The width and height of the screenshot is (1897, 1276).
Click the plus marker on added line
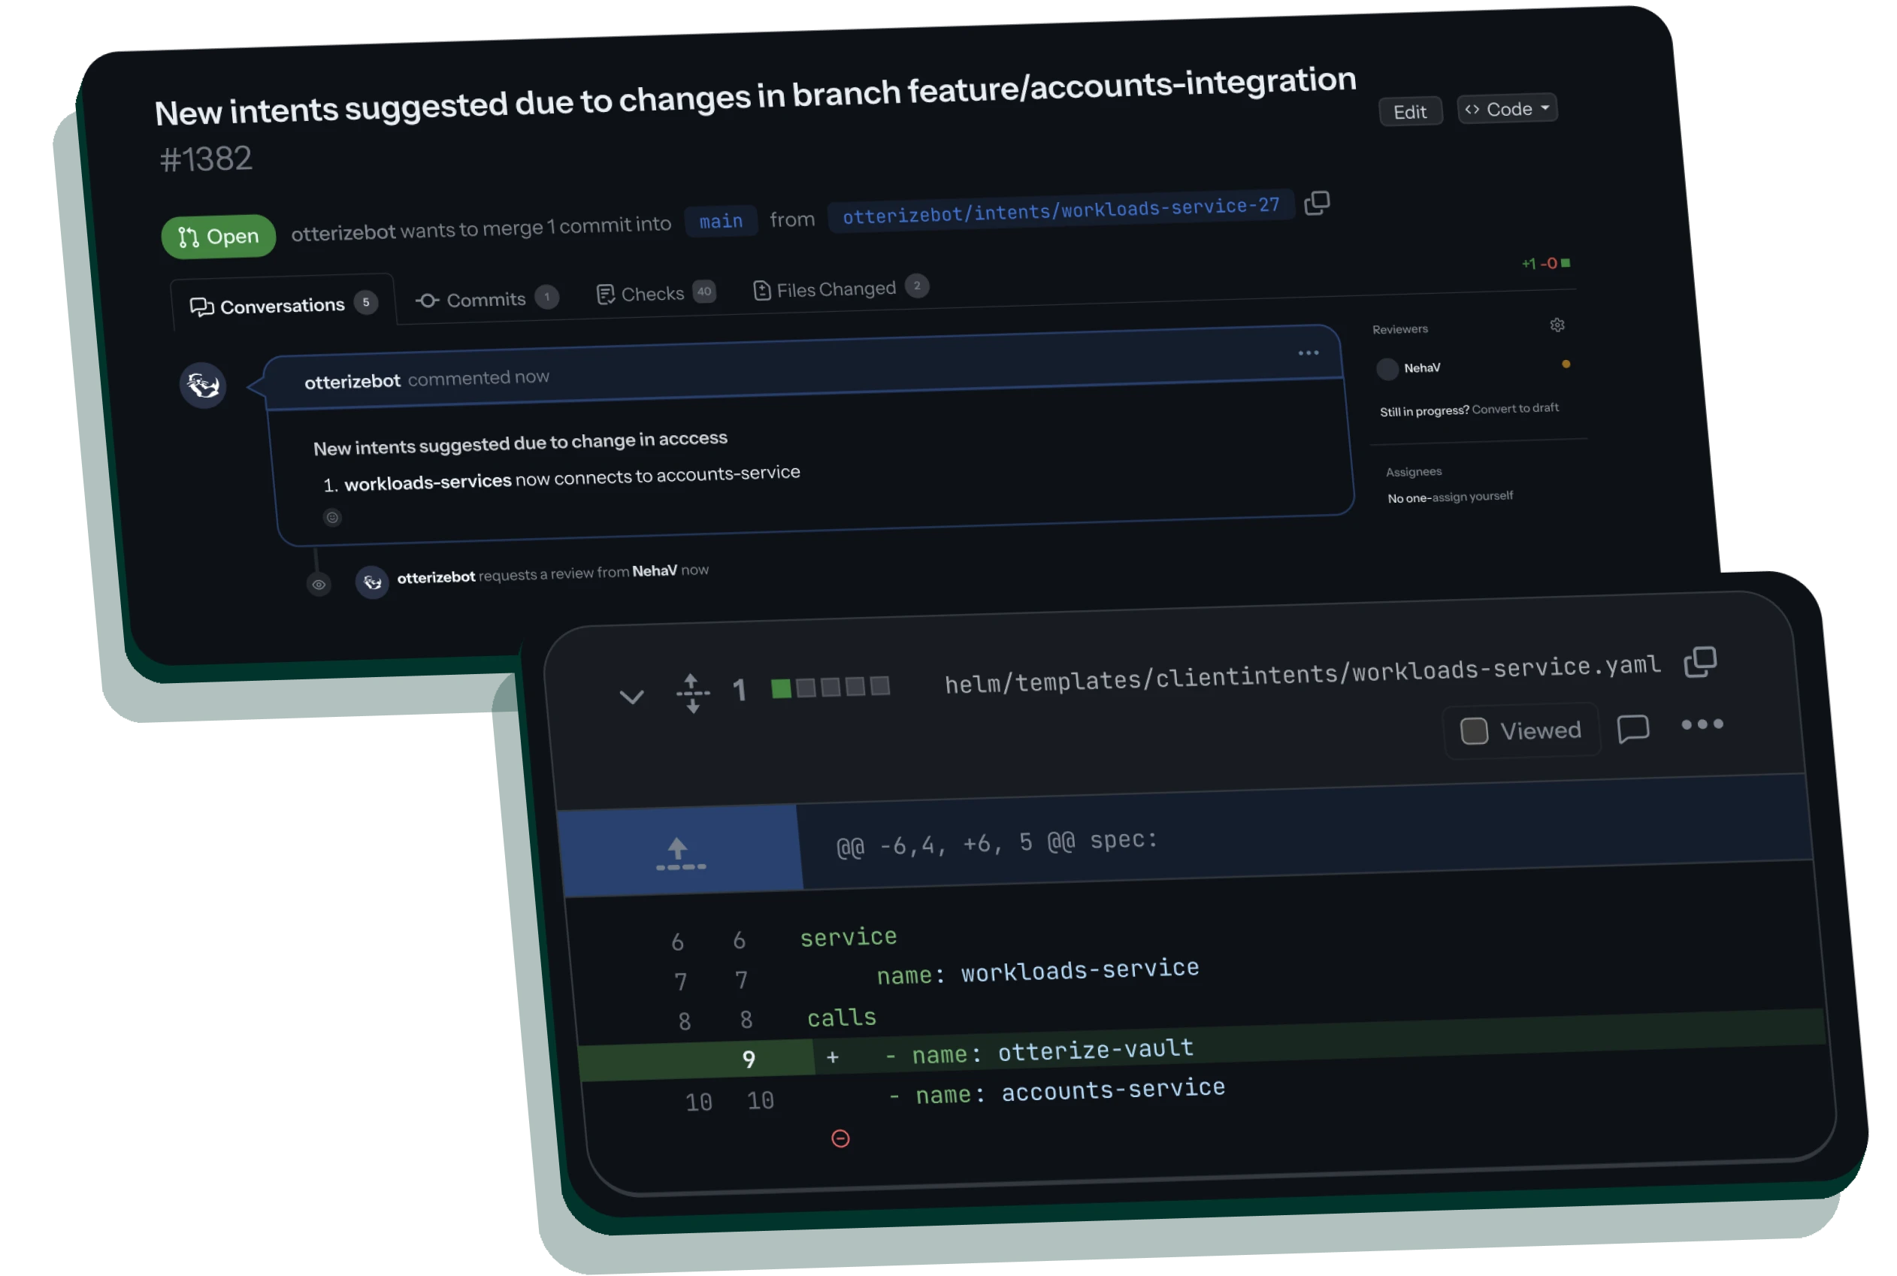(x=833, y=1057)
